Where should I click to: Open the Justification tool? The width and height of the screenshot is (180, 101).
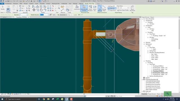click(x=77, y=8)
